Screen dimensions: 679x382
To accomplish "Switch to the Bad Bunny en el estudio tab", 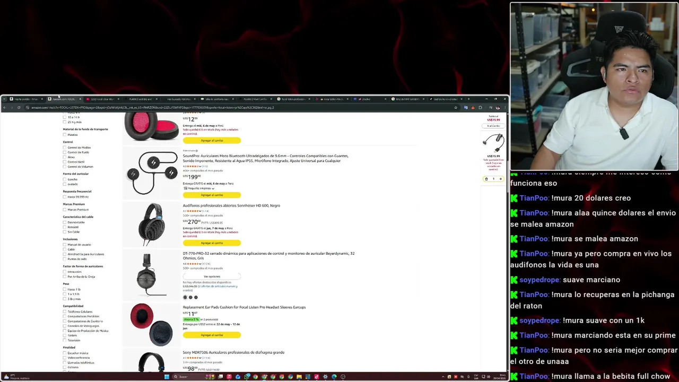I will (x=446, y=99).
